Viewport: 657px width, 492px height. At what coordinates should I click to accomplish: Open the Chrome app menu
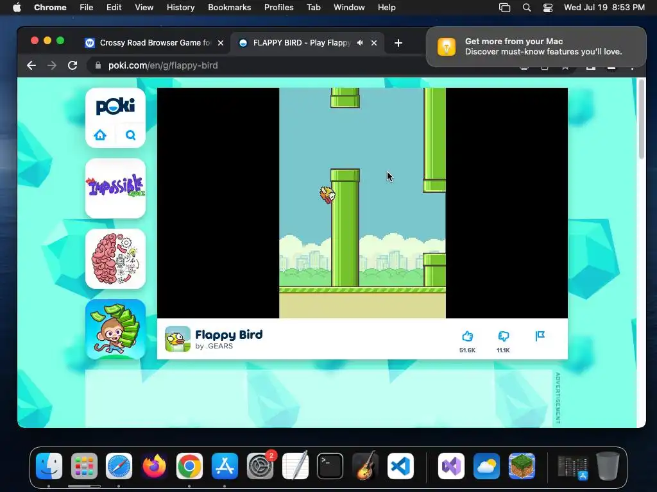50,8
